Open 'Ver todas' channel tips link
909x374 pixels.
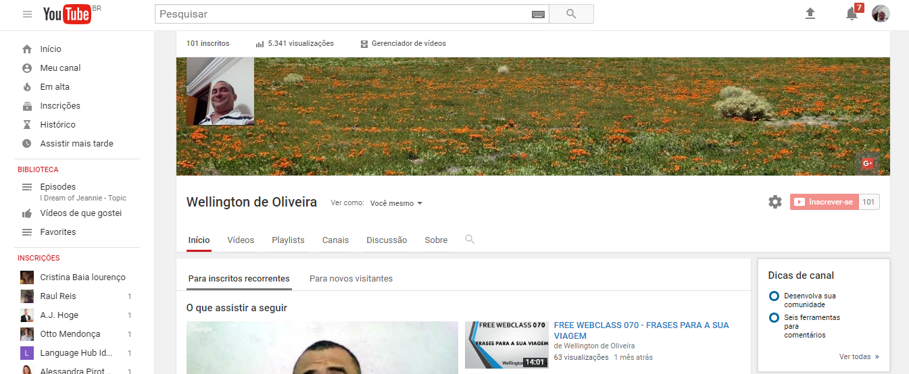(859, 356)
